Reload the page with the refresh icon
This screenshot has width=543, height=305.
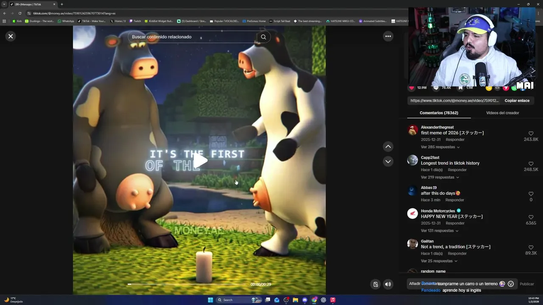(x=20, y=13)
